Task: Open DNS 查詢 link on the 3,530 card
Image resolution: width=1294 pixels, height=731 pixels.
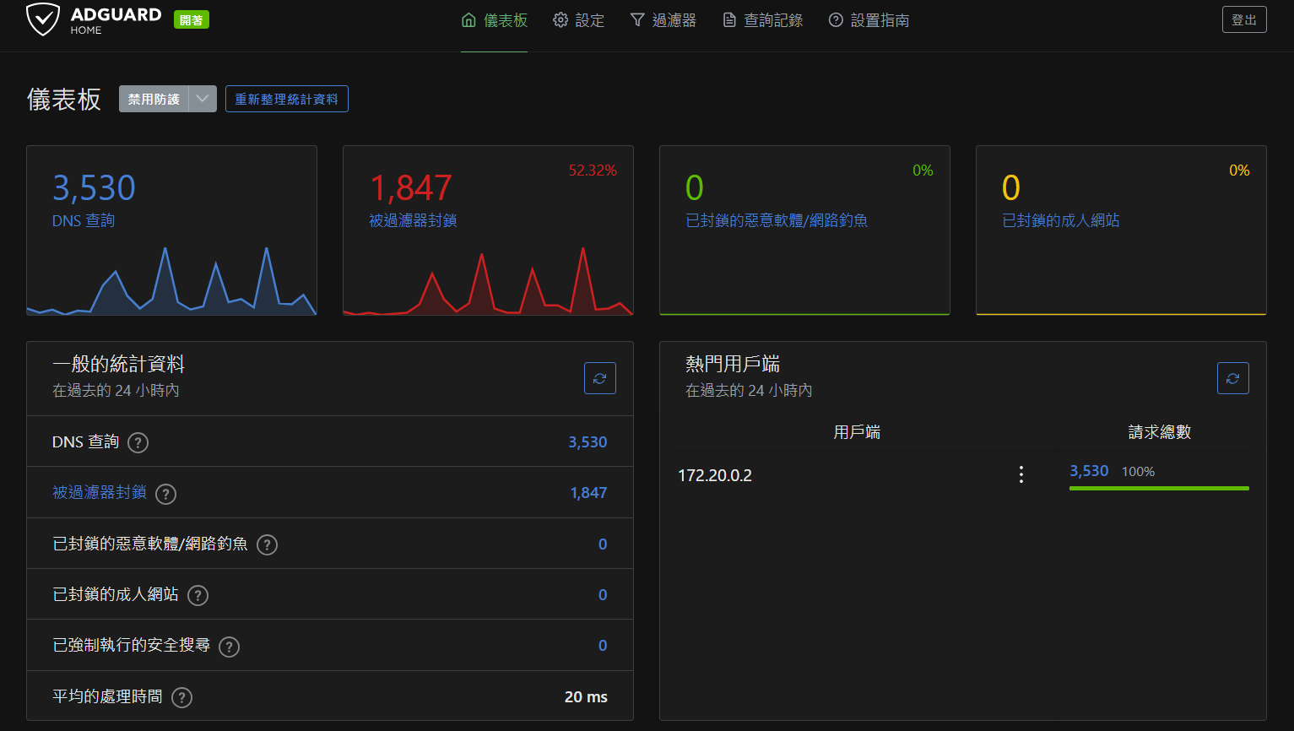Action: pos(84,220)
